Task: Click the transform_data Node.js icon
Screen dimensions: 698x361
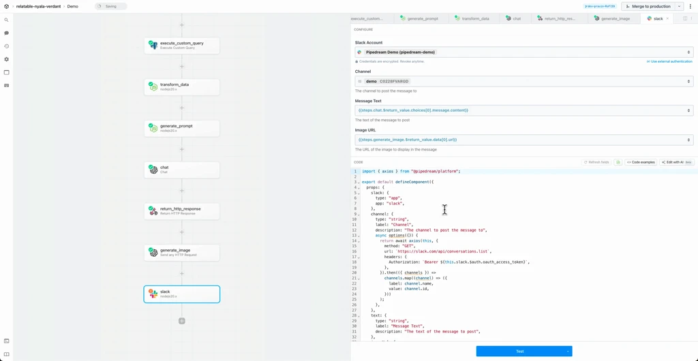Action: click(153, 87)
